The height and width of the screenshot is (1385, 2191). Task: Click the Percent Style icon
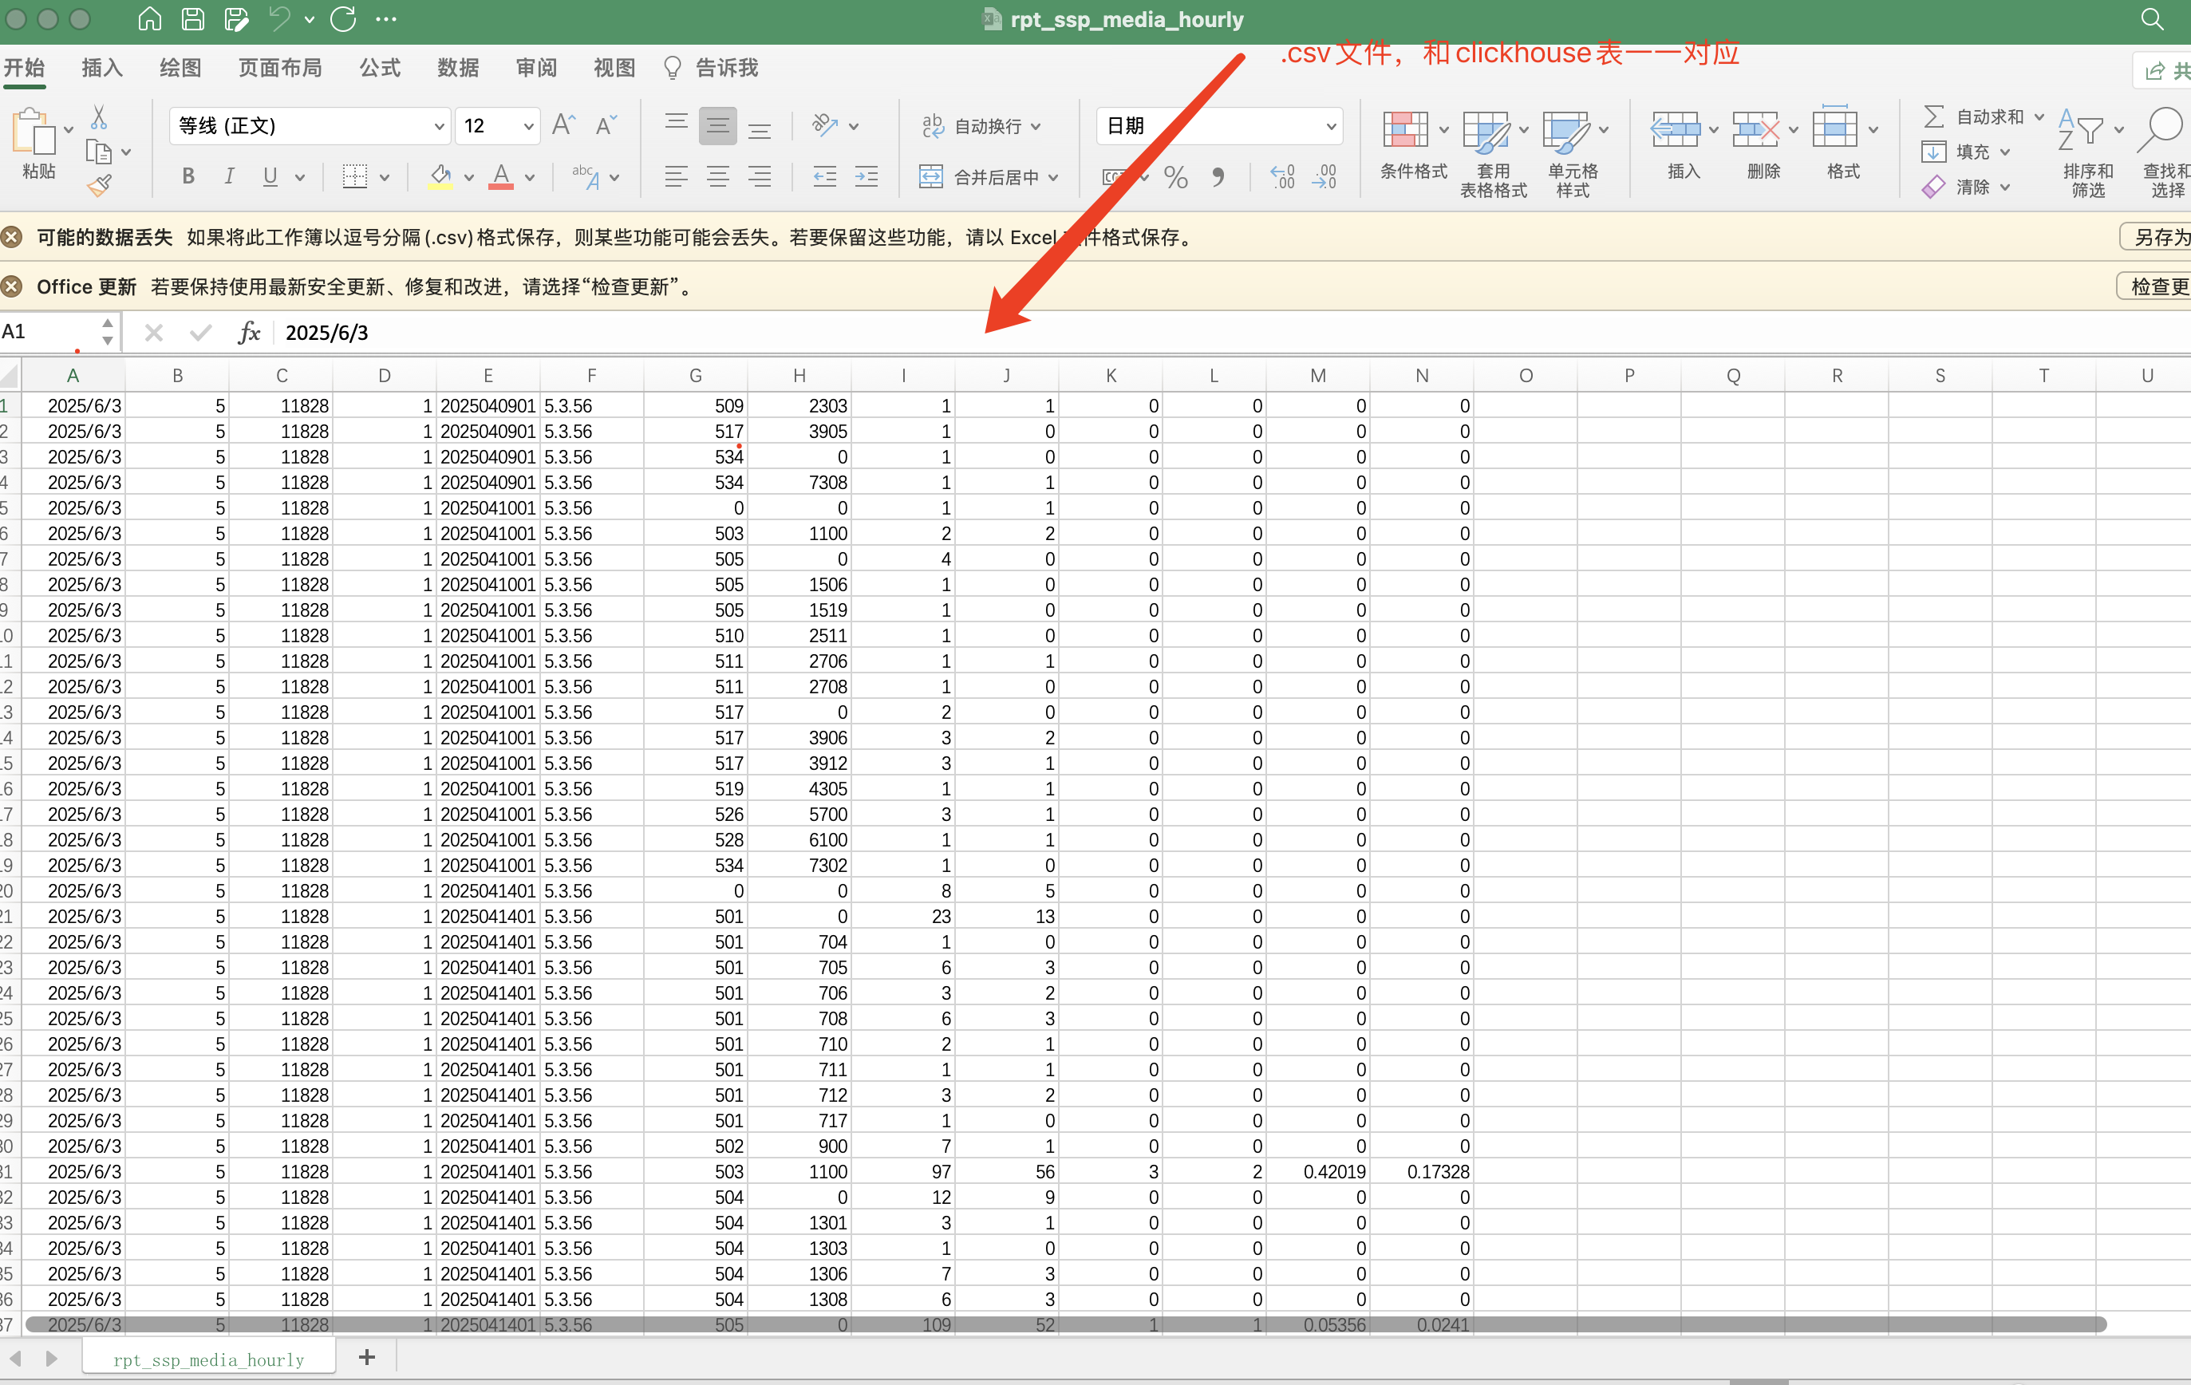click(1175, 176)
